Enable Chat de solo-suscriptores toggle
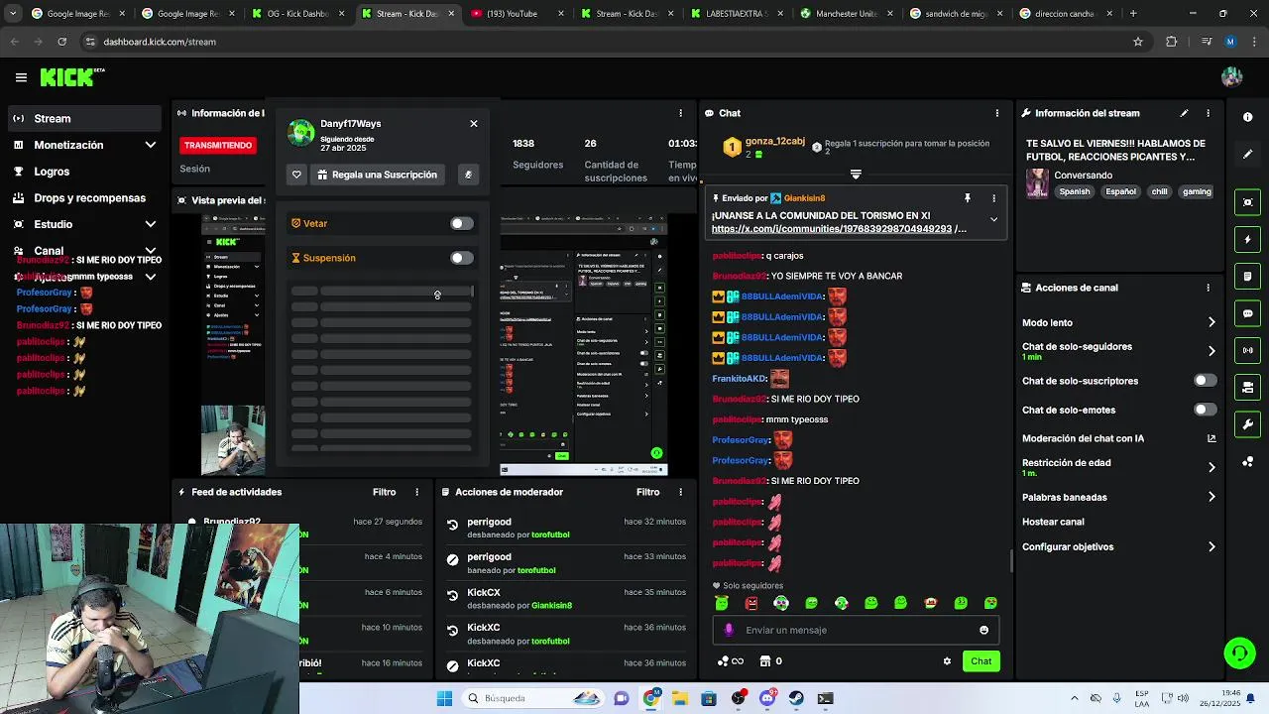Viewport: 1269px width, 714px height. (1205, 381)
